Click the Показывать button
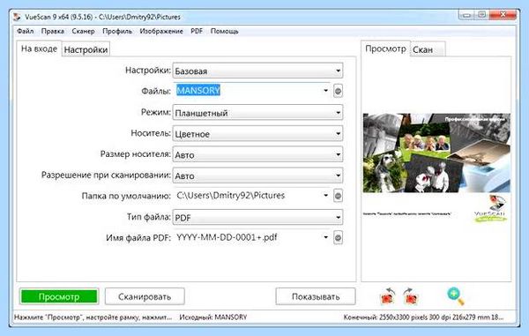 [x=316, y=296]
